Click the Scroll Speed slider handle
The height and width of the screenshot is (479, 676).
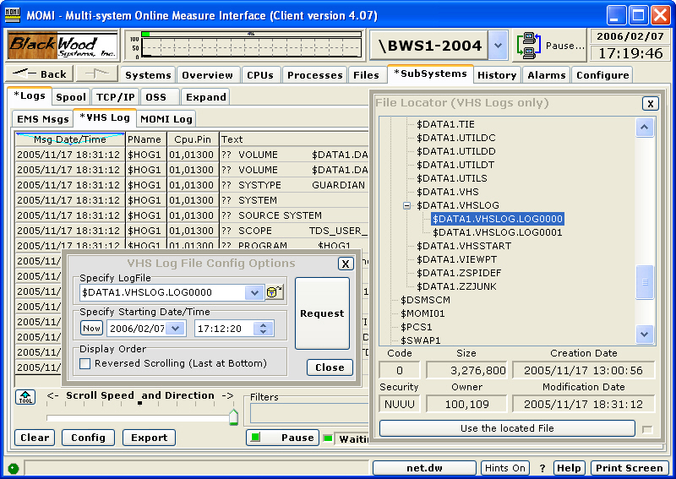pyautogui.click(x=233, y=416)
